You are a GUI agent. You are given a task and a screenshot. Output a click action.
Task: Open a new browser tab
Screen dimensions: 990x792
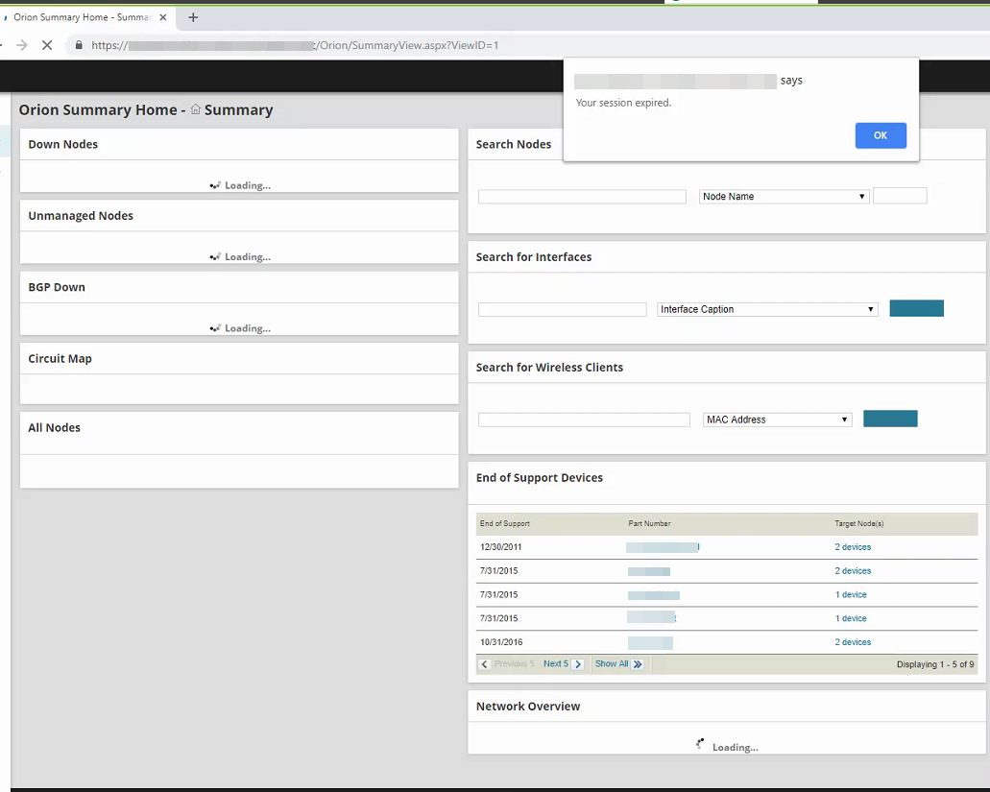tap(193, 17)
